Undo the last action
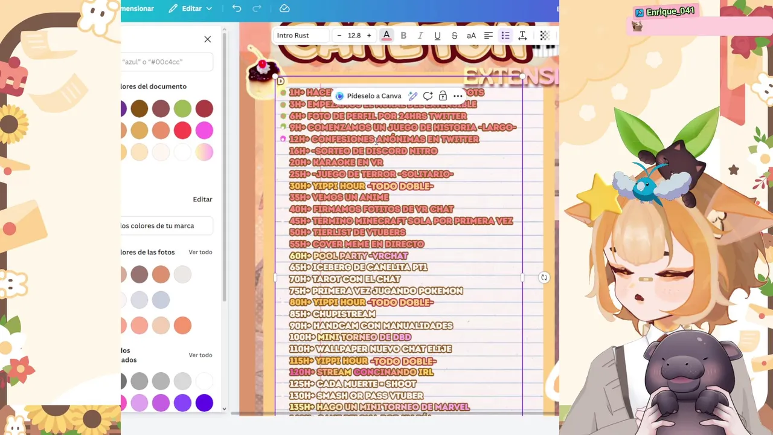The image size is (773, 435). click(x=237, y=8)
